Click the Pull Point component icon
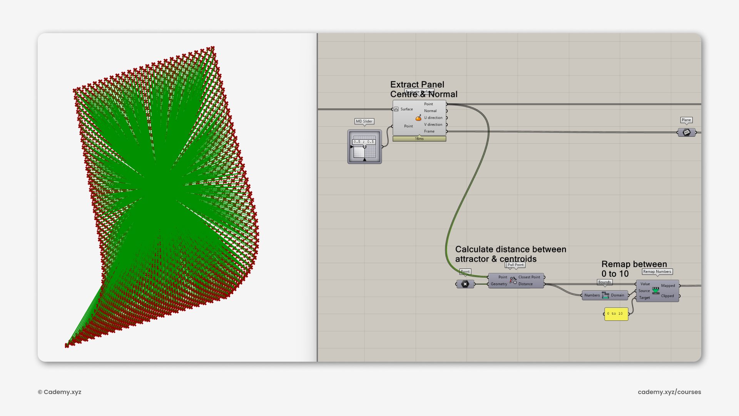This screenshot has height=416, width=739. click(513, 280)
